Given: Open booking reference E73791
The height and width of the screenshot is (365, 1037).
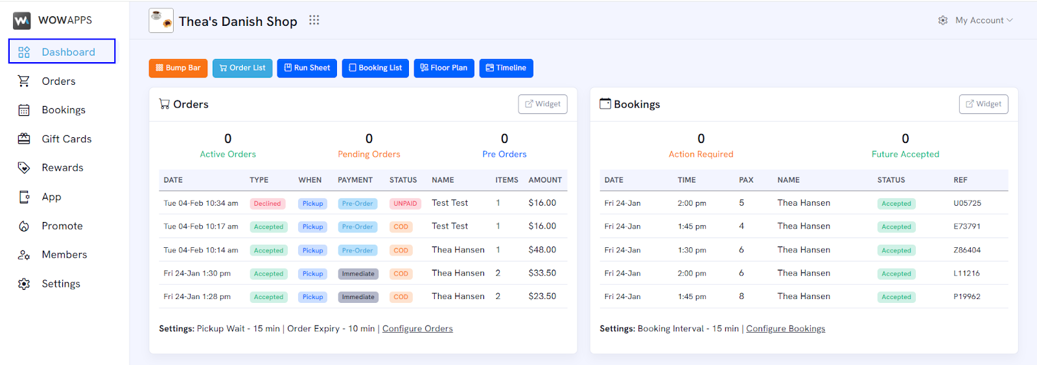Looking at the screenshot, I should [x=966, y=227].
